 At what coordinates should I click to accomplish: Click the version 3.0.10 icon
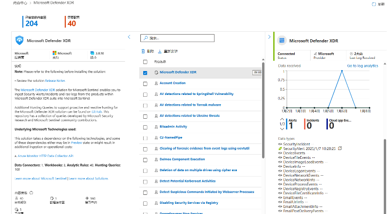click(92, 53)
